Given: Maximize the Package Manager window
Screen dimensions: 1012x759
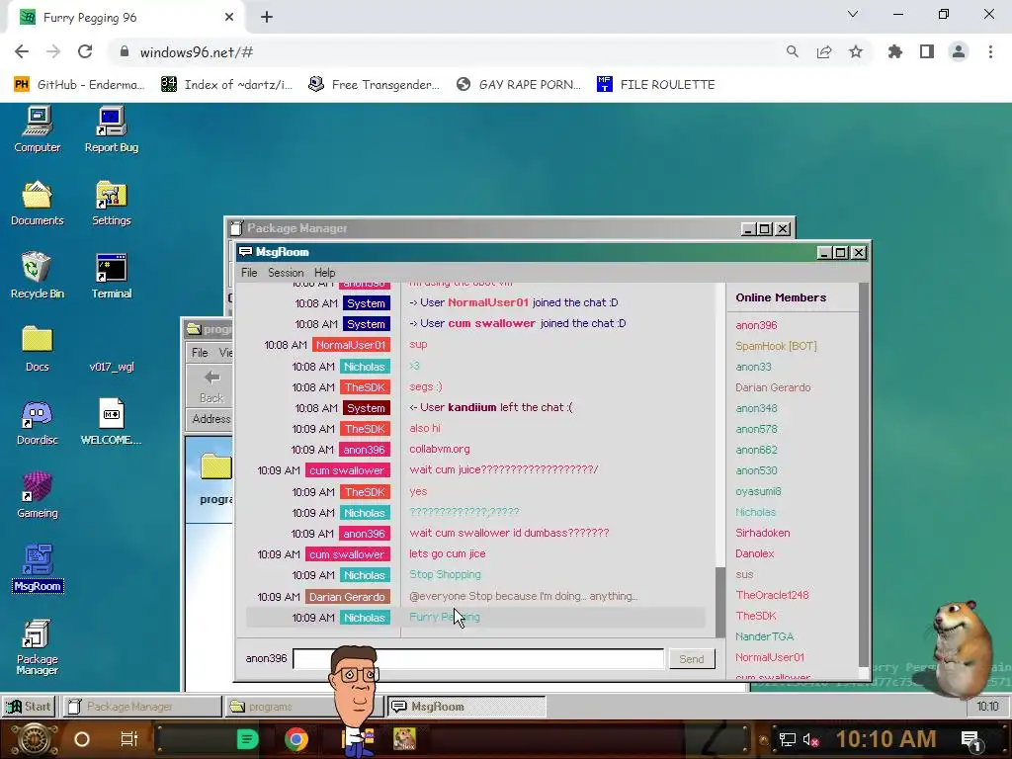Looking at the screenshot, I should pyautogui.click(x=765, y=228).
